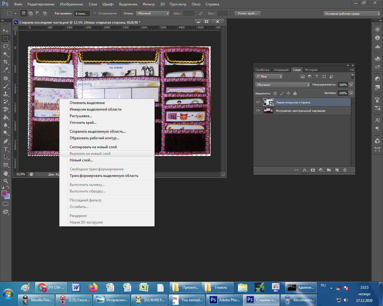Select the Horizontal Type tool
Viewport: 383px width, 306px height.
tap(6, 149)
